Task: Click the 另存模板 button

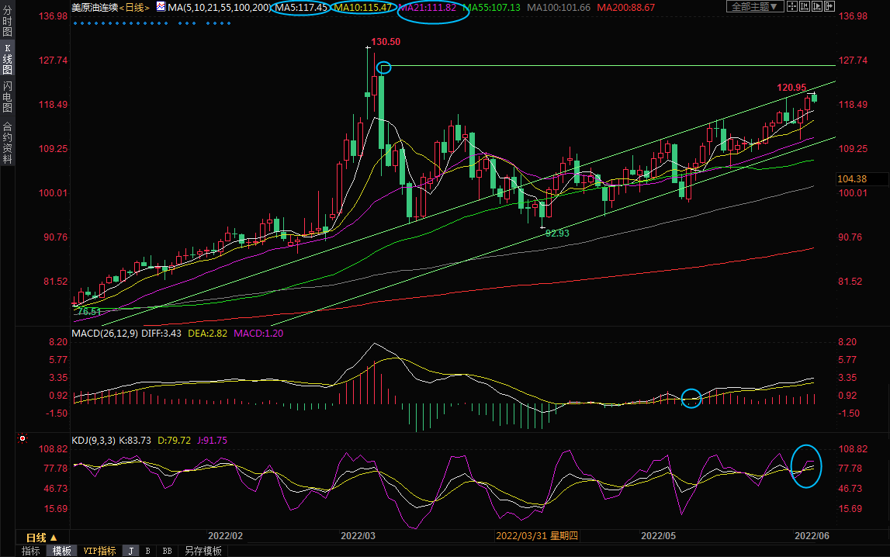Action: tap(203, 551)
